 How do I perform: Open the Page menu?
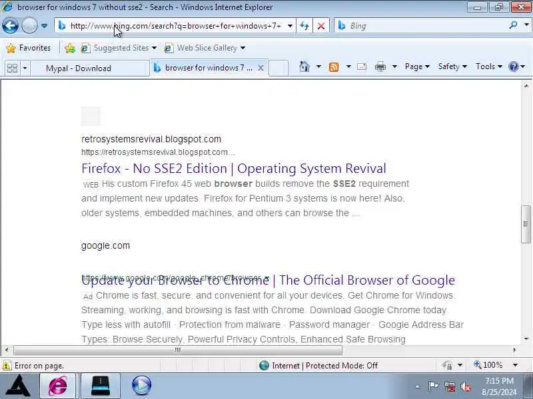click(x=417, y=66)
